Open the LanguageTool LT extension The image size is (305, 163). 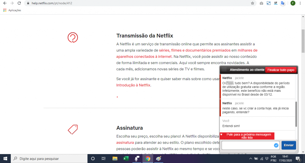click(x=276, y=3)
